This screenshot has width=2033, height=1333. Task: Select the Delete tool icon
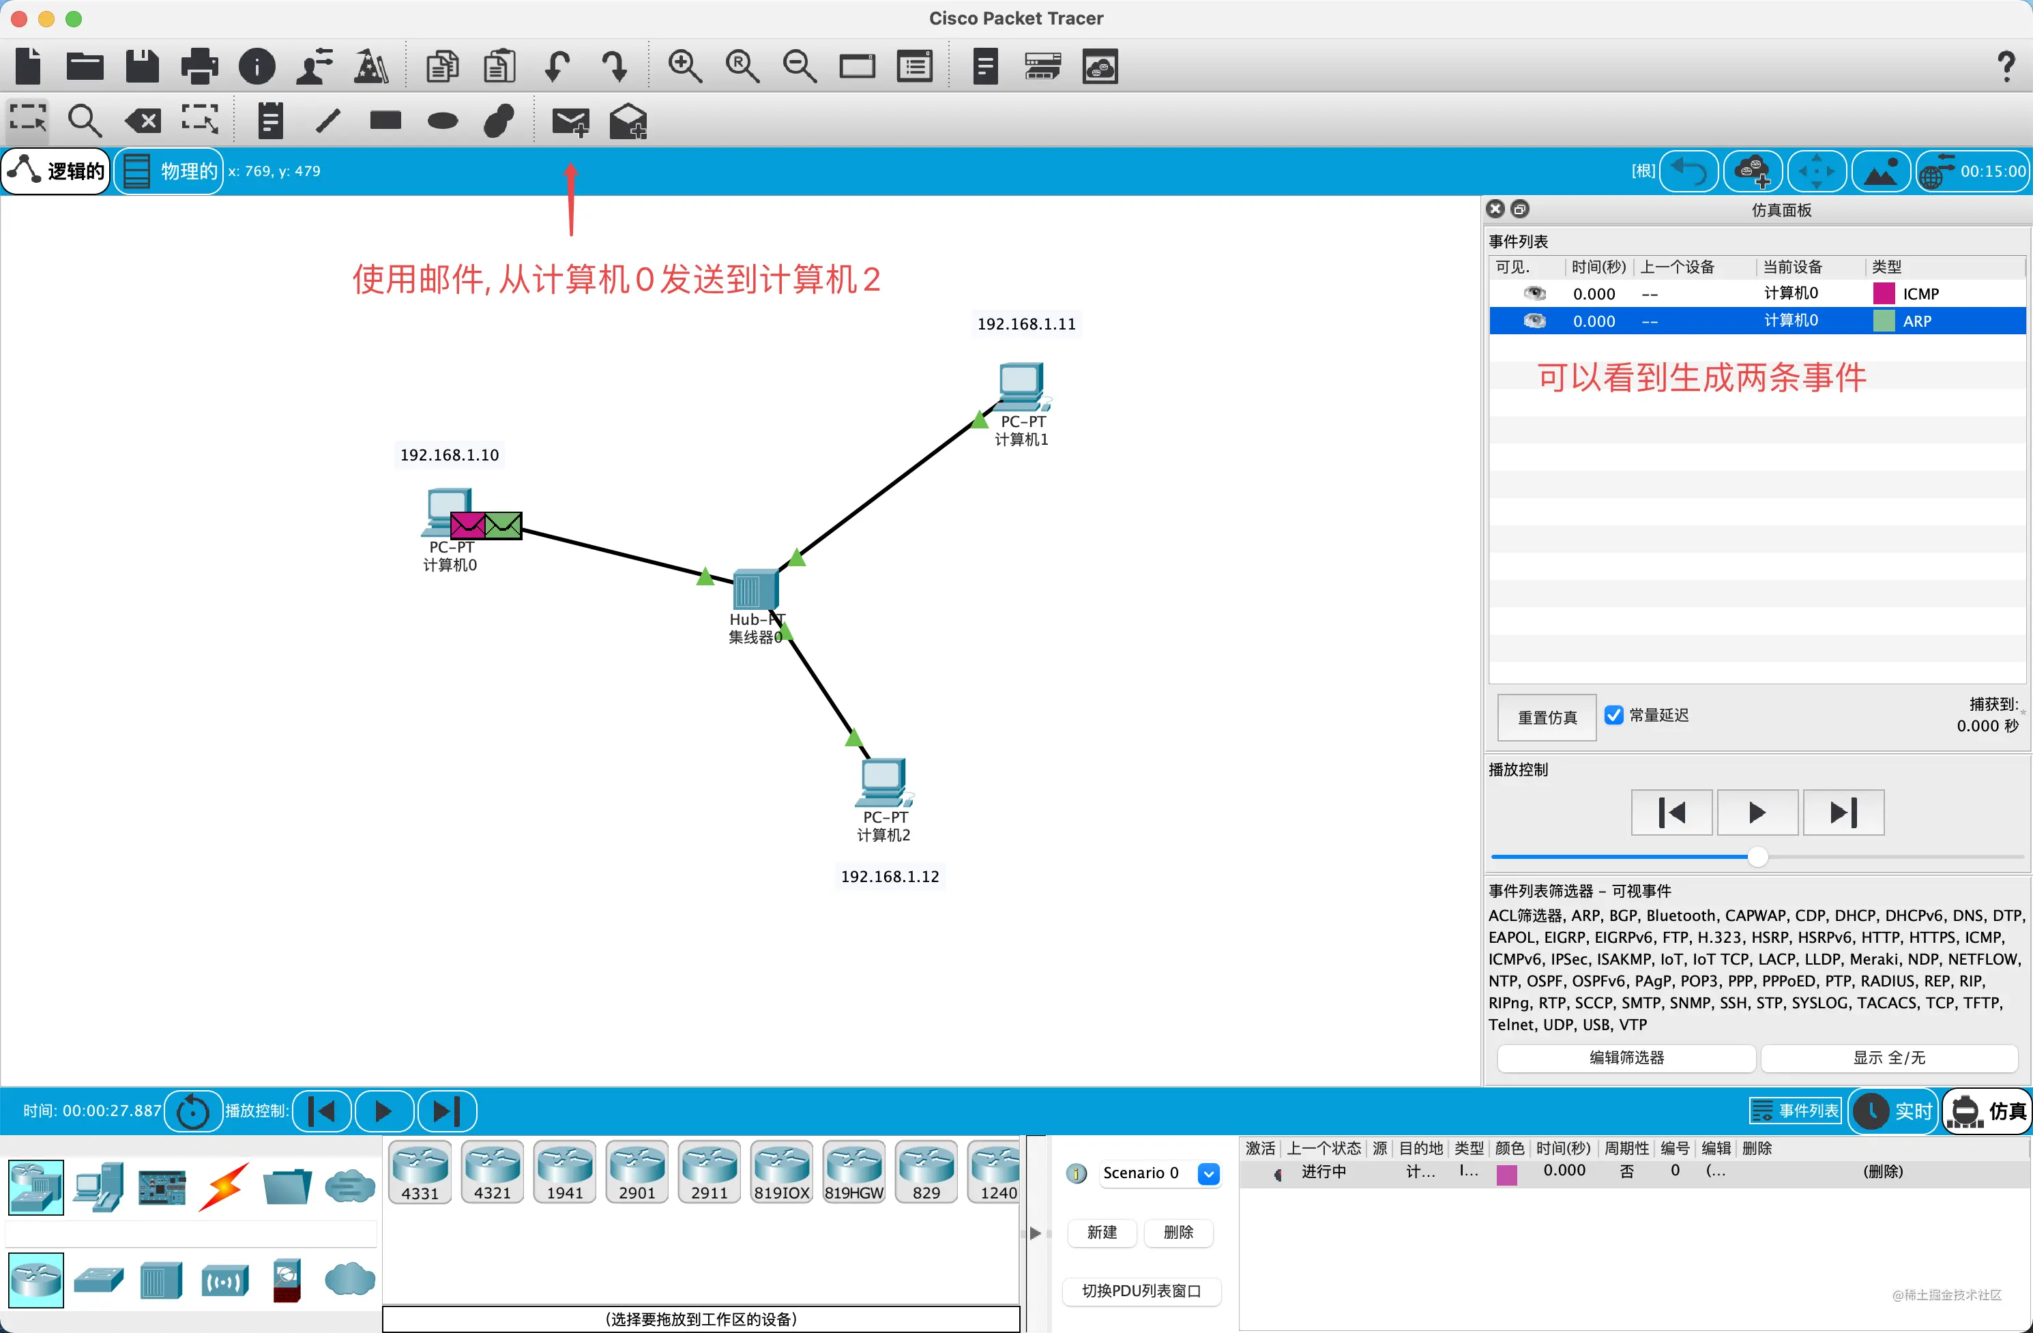(143, 120)
